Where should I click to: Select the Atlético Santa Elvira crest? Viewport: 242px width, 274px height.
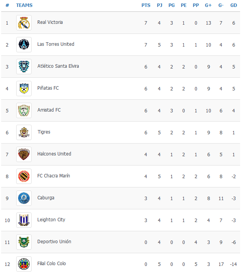(x=24, y=67)
